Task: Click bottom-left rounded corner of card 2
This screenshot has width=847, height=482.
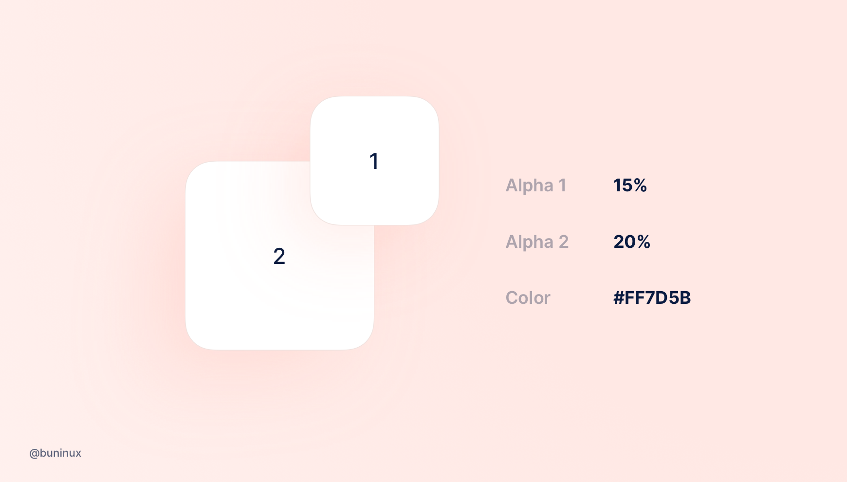Action: pyautogui.click(x=196, y=339)
